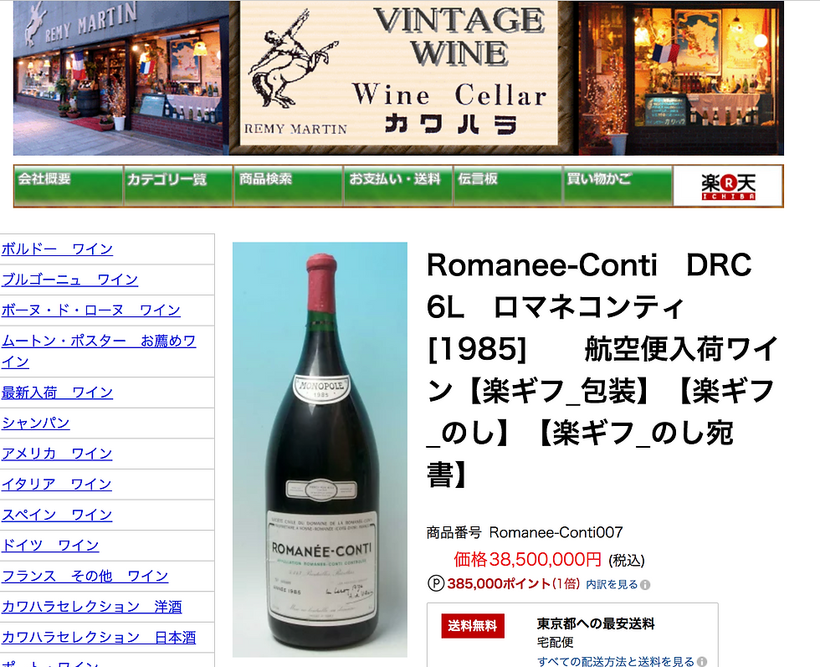Open the 会社概要 navigation tab
The height and width of the screenshot is (667, 820).
69,186
